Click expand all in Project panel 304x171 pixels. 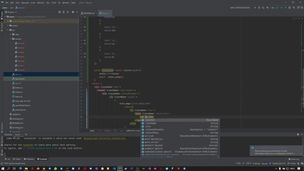(x=64, y=12)
